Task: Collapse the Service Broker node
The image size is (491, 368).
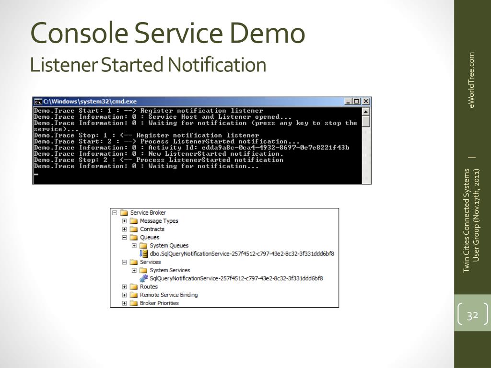Action: coord(115,213)
